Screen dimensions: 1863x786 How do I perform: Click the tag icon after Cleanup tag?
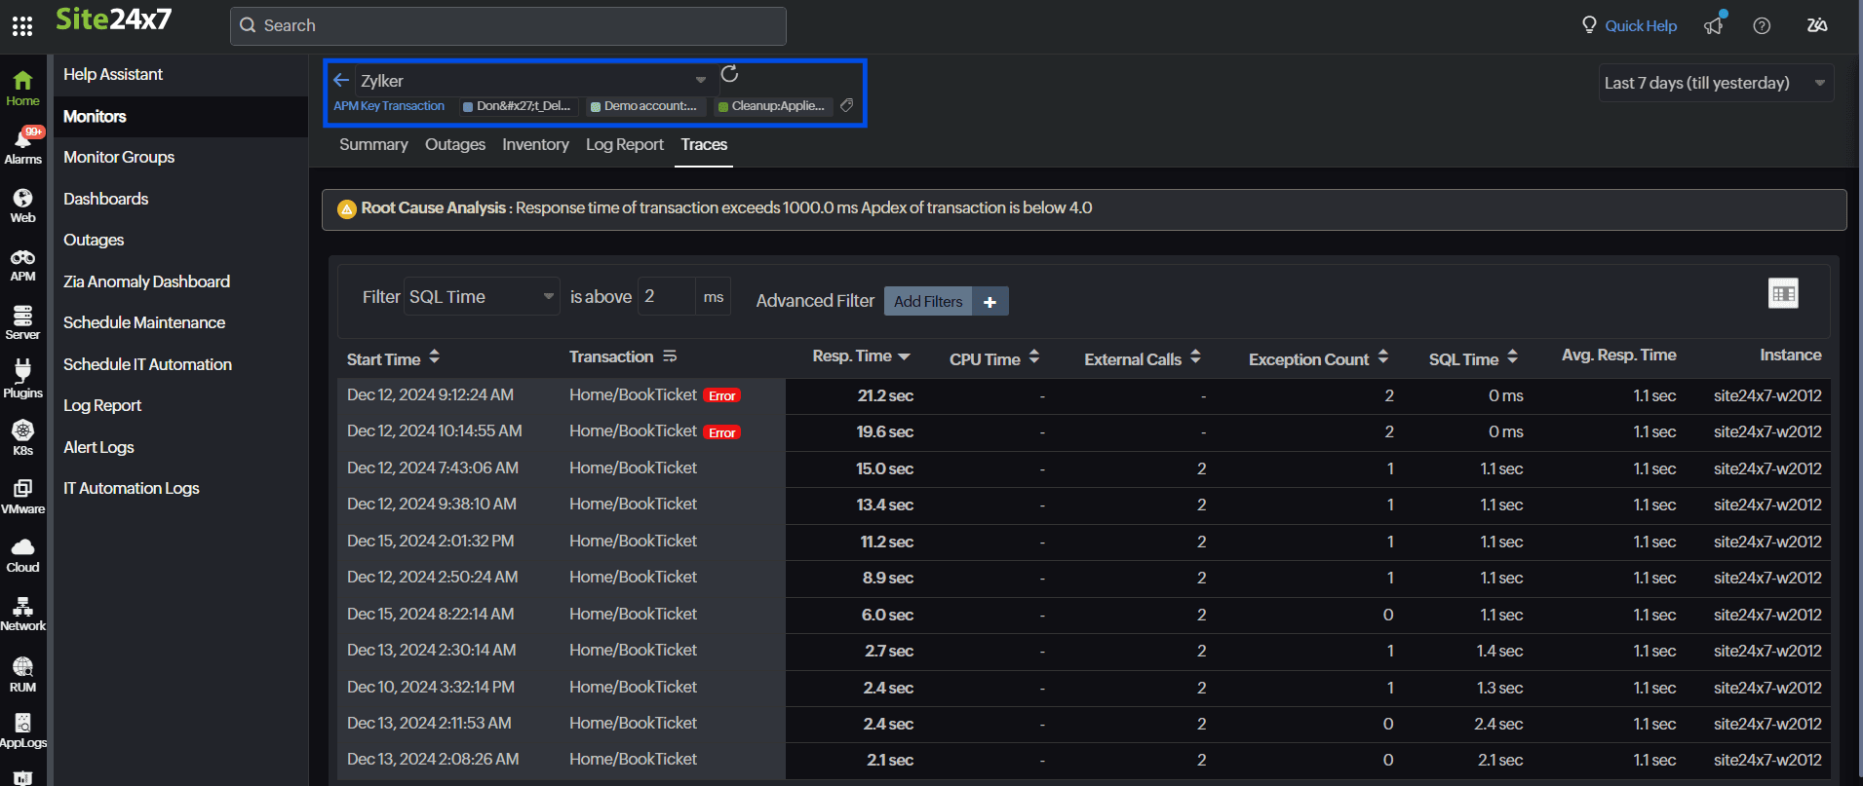pyautogui.click(x=847, y=105)
